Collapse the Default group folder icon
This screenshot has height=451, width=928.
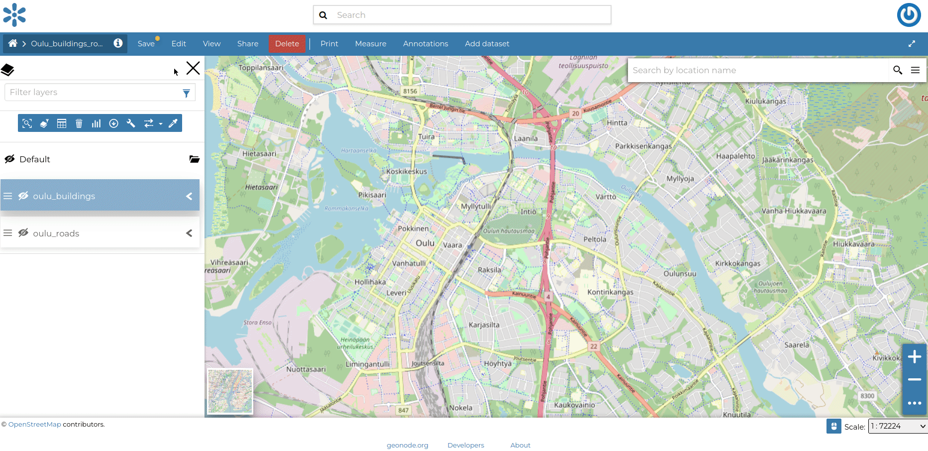click(194, 159)
